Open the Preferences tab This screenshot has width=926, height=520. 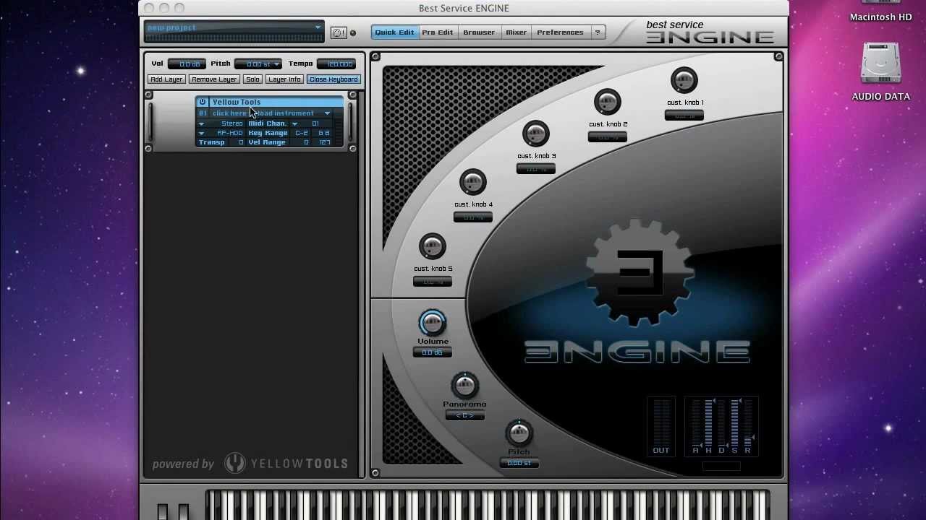[560, 32]
